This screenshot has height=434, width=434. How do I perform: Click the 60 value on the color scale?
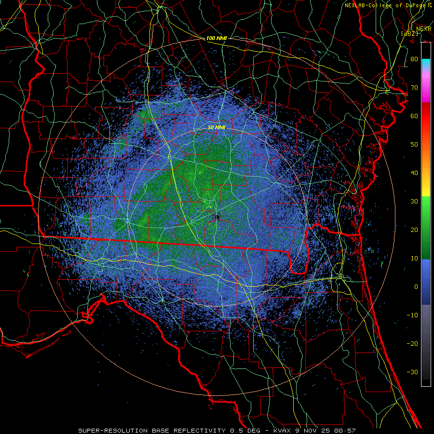(x=414, y=116)
